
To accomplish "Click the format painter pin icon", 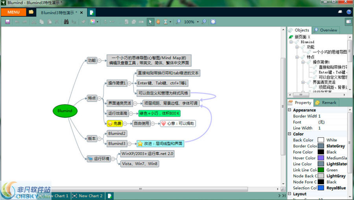I will click(83, 22).
